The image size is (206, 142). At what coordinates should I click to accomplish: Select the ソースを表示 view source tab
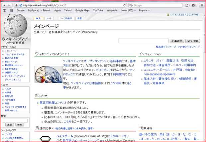coord(66,19)
